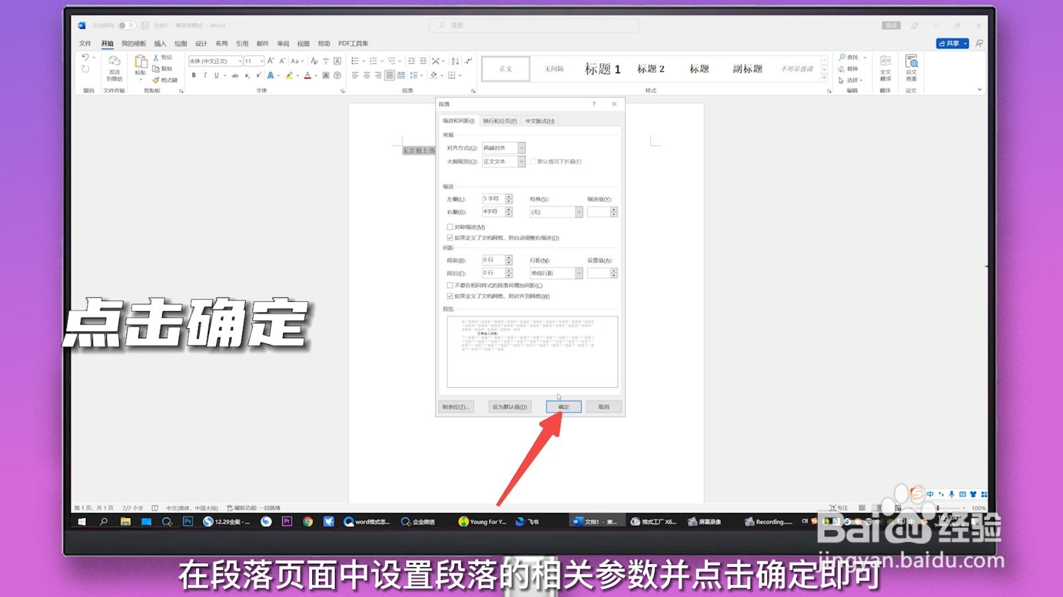Open Chrome from the taskbar
The height and width of the screenshot is (597, 1063).
pos(308,522)
